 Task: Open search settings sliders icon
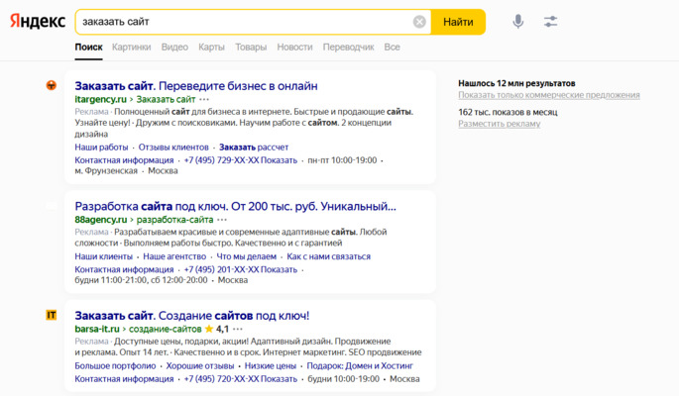pos(551,22)
